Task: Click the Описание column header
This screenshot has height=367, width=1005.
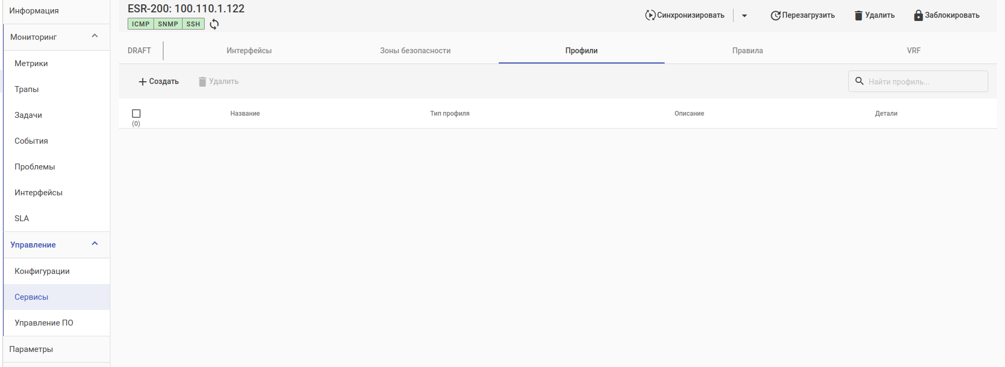Action: (x=689, y=114)
